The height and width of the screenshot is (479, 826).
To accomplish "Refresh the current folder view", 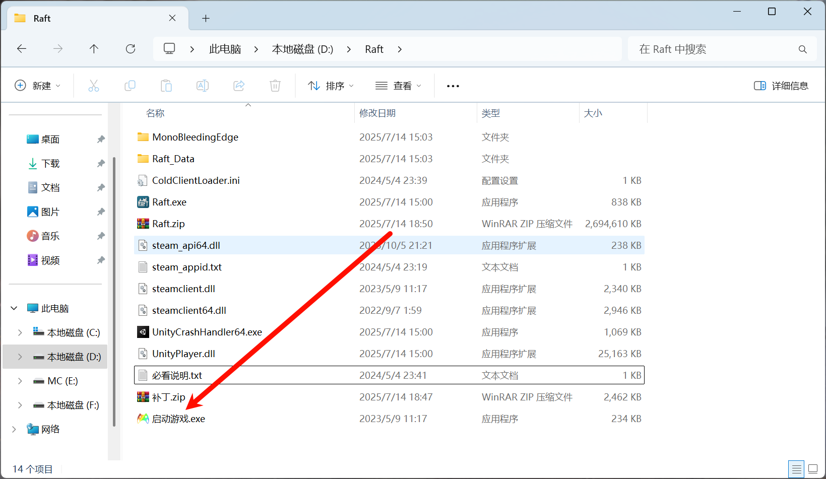I will point(131,49).
